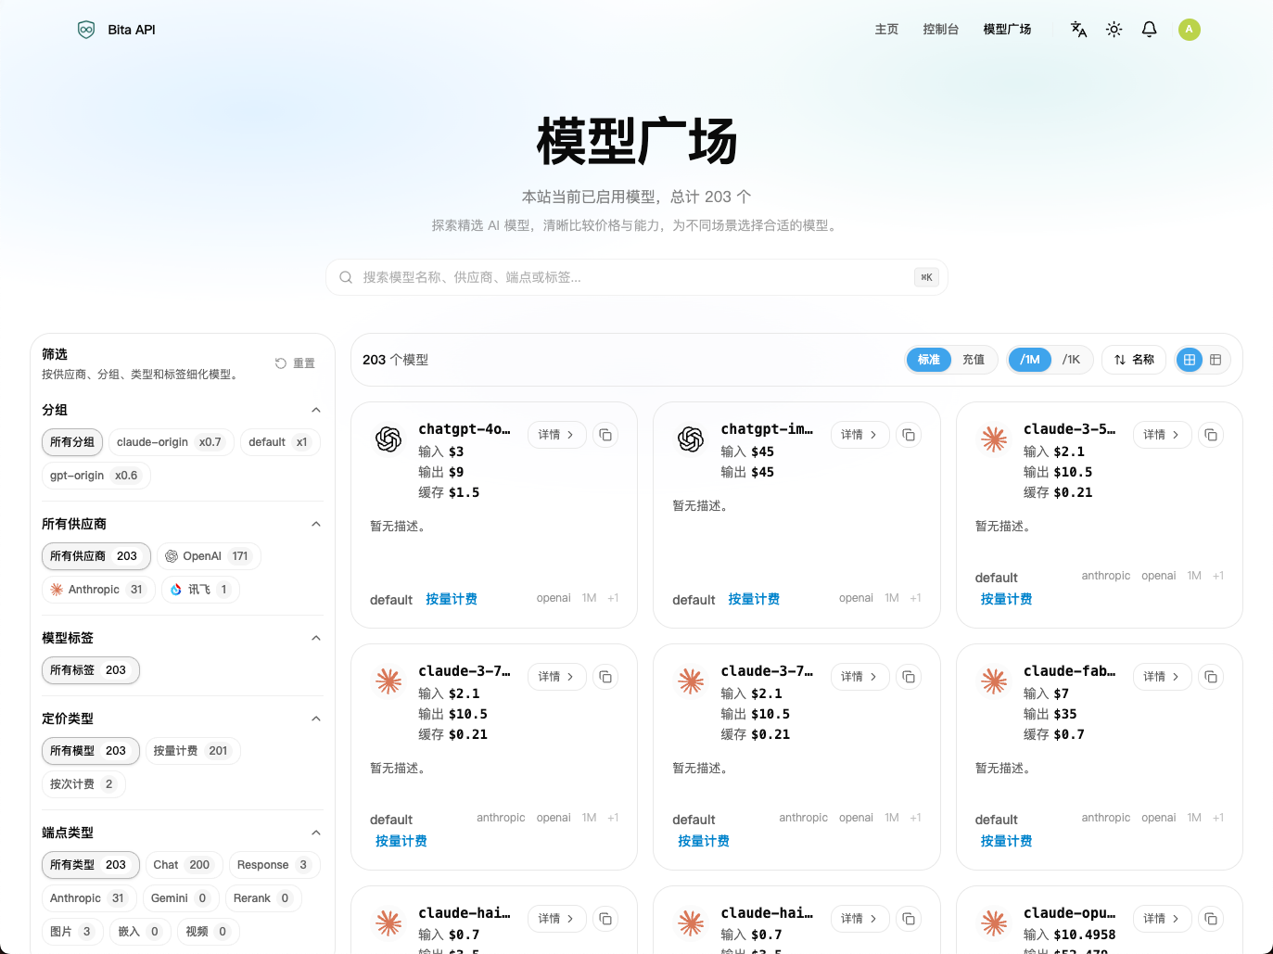1273x954 pixels.
Task: Select the 所有标签 203 chip
Action: click(x=90, y=670)
